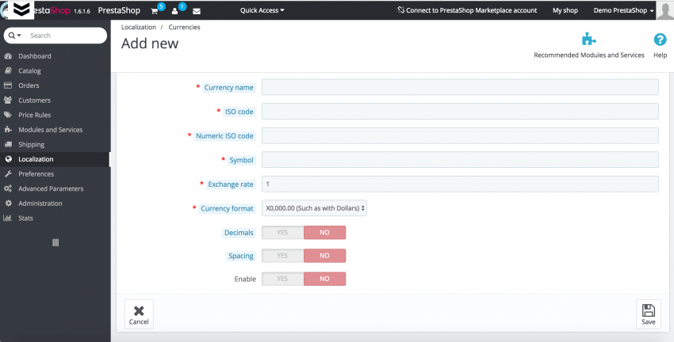674x342 pixels.
Task: Click the Numeric ISO code field label
Action: [x=224, y=136]
